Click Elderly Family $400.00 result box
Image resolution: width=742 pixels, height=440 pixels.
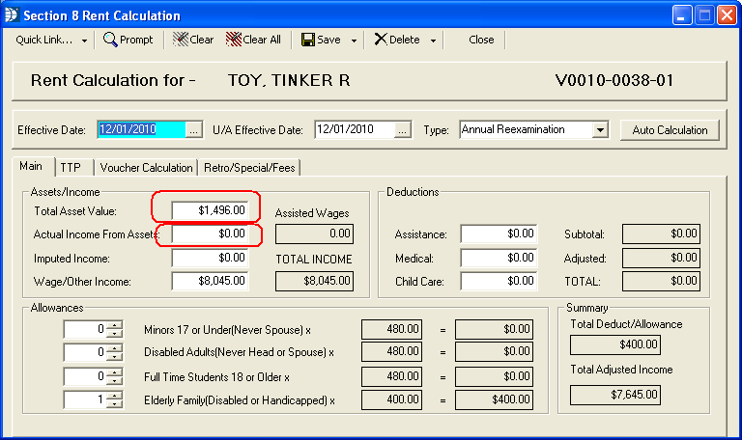coord(494,399)
